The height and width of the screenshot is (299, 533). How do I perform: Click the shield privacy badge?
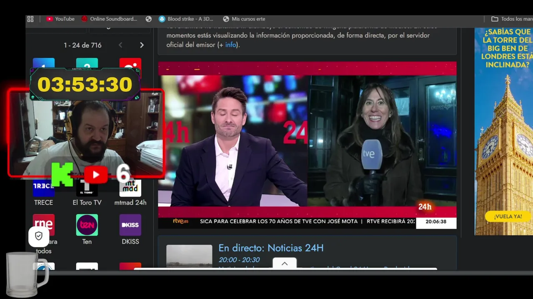tap(39, 236)
